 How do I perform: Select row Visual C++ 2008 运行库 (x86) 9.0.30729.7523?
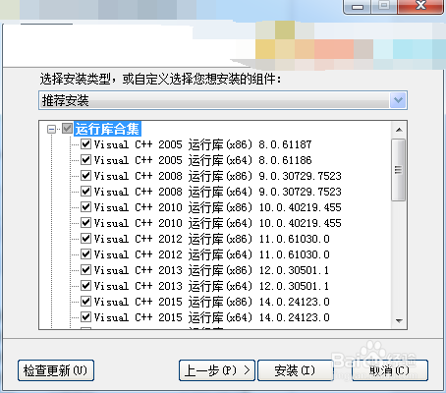(217, 176)
